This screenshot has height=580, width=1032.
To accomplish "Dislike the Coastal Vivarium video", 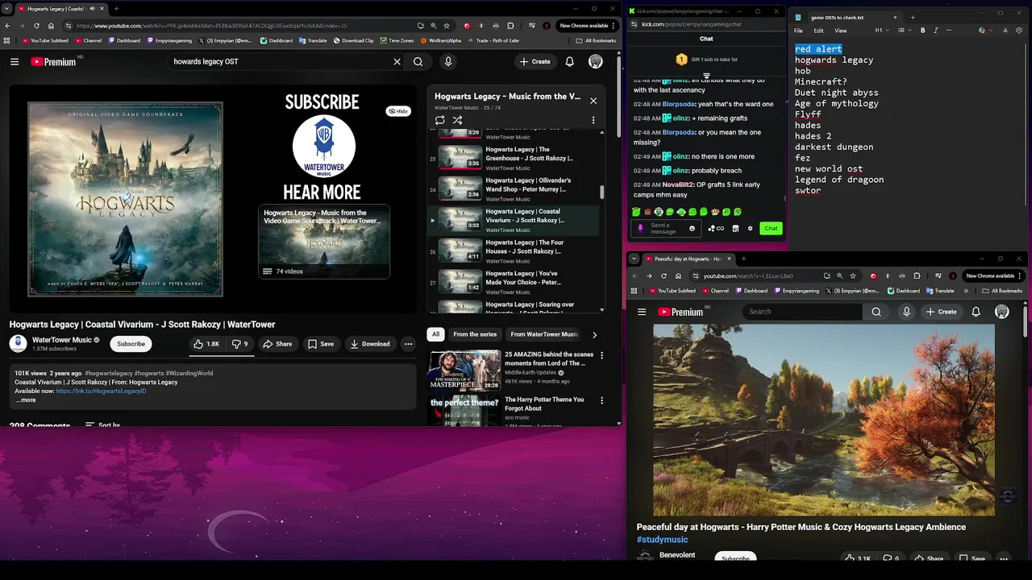I will (240, 344).
